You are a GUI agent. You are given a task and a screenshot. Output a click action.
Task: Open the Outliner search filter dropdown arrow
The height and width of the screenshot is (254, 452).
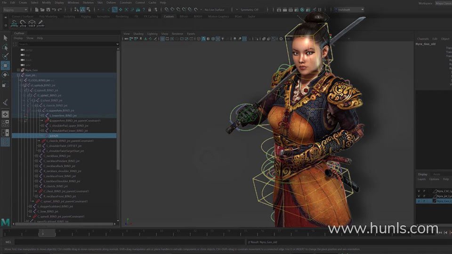pos(117,44)
